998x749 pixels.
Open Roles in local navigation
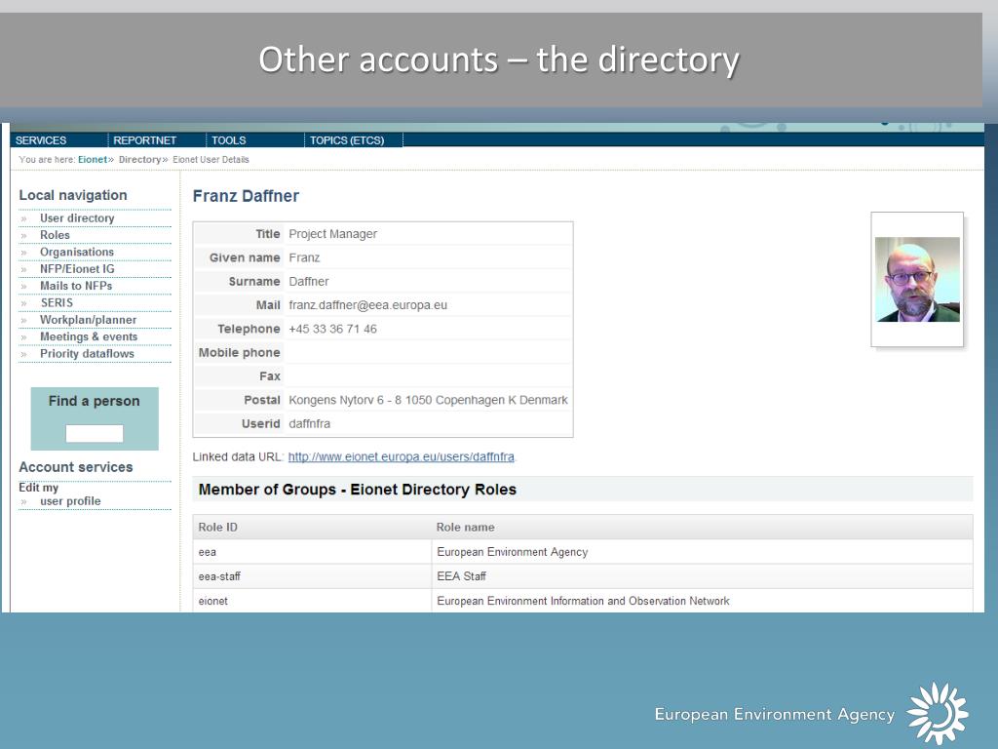tap(55, 235)
